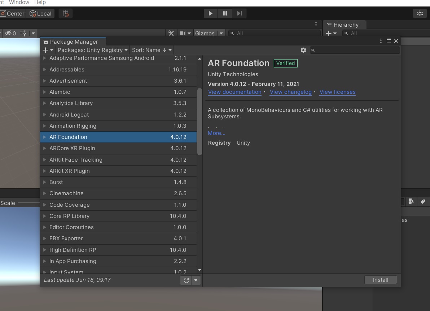The image size is (430, 311).
Task: Select the Burst package
Action: coord(118,182)
